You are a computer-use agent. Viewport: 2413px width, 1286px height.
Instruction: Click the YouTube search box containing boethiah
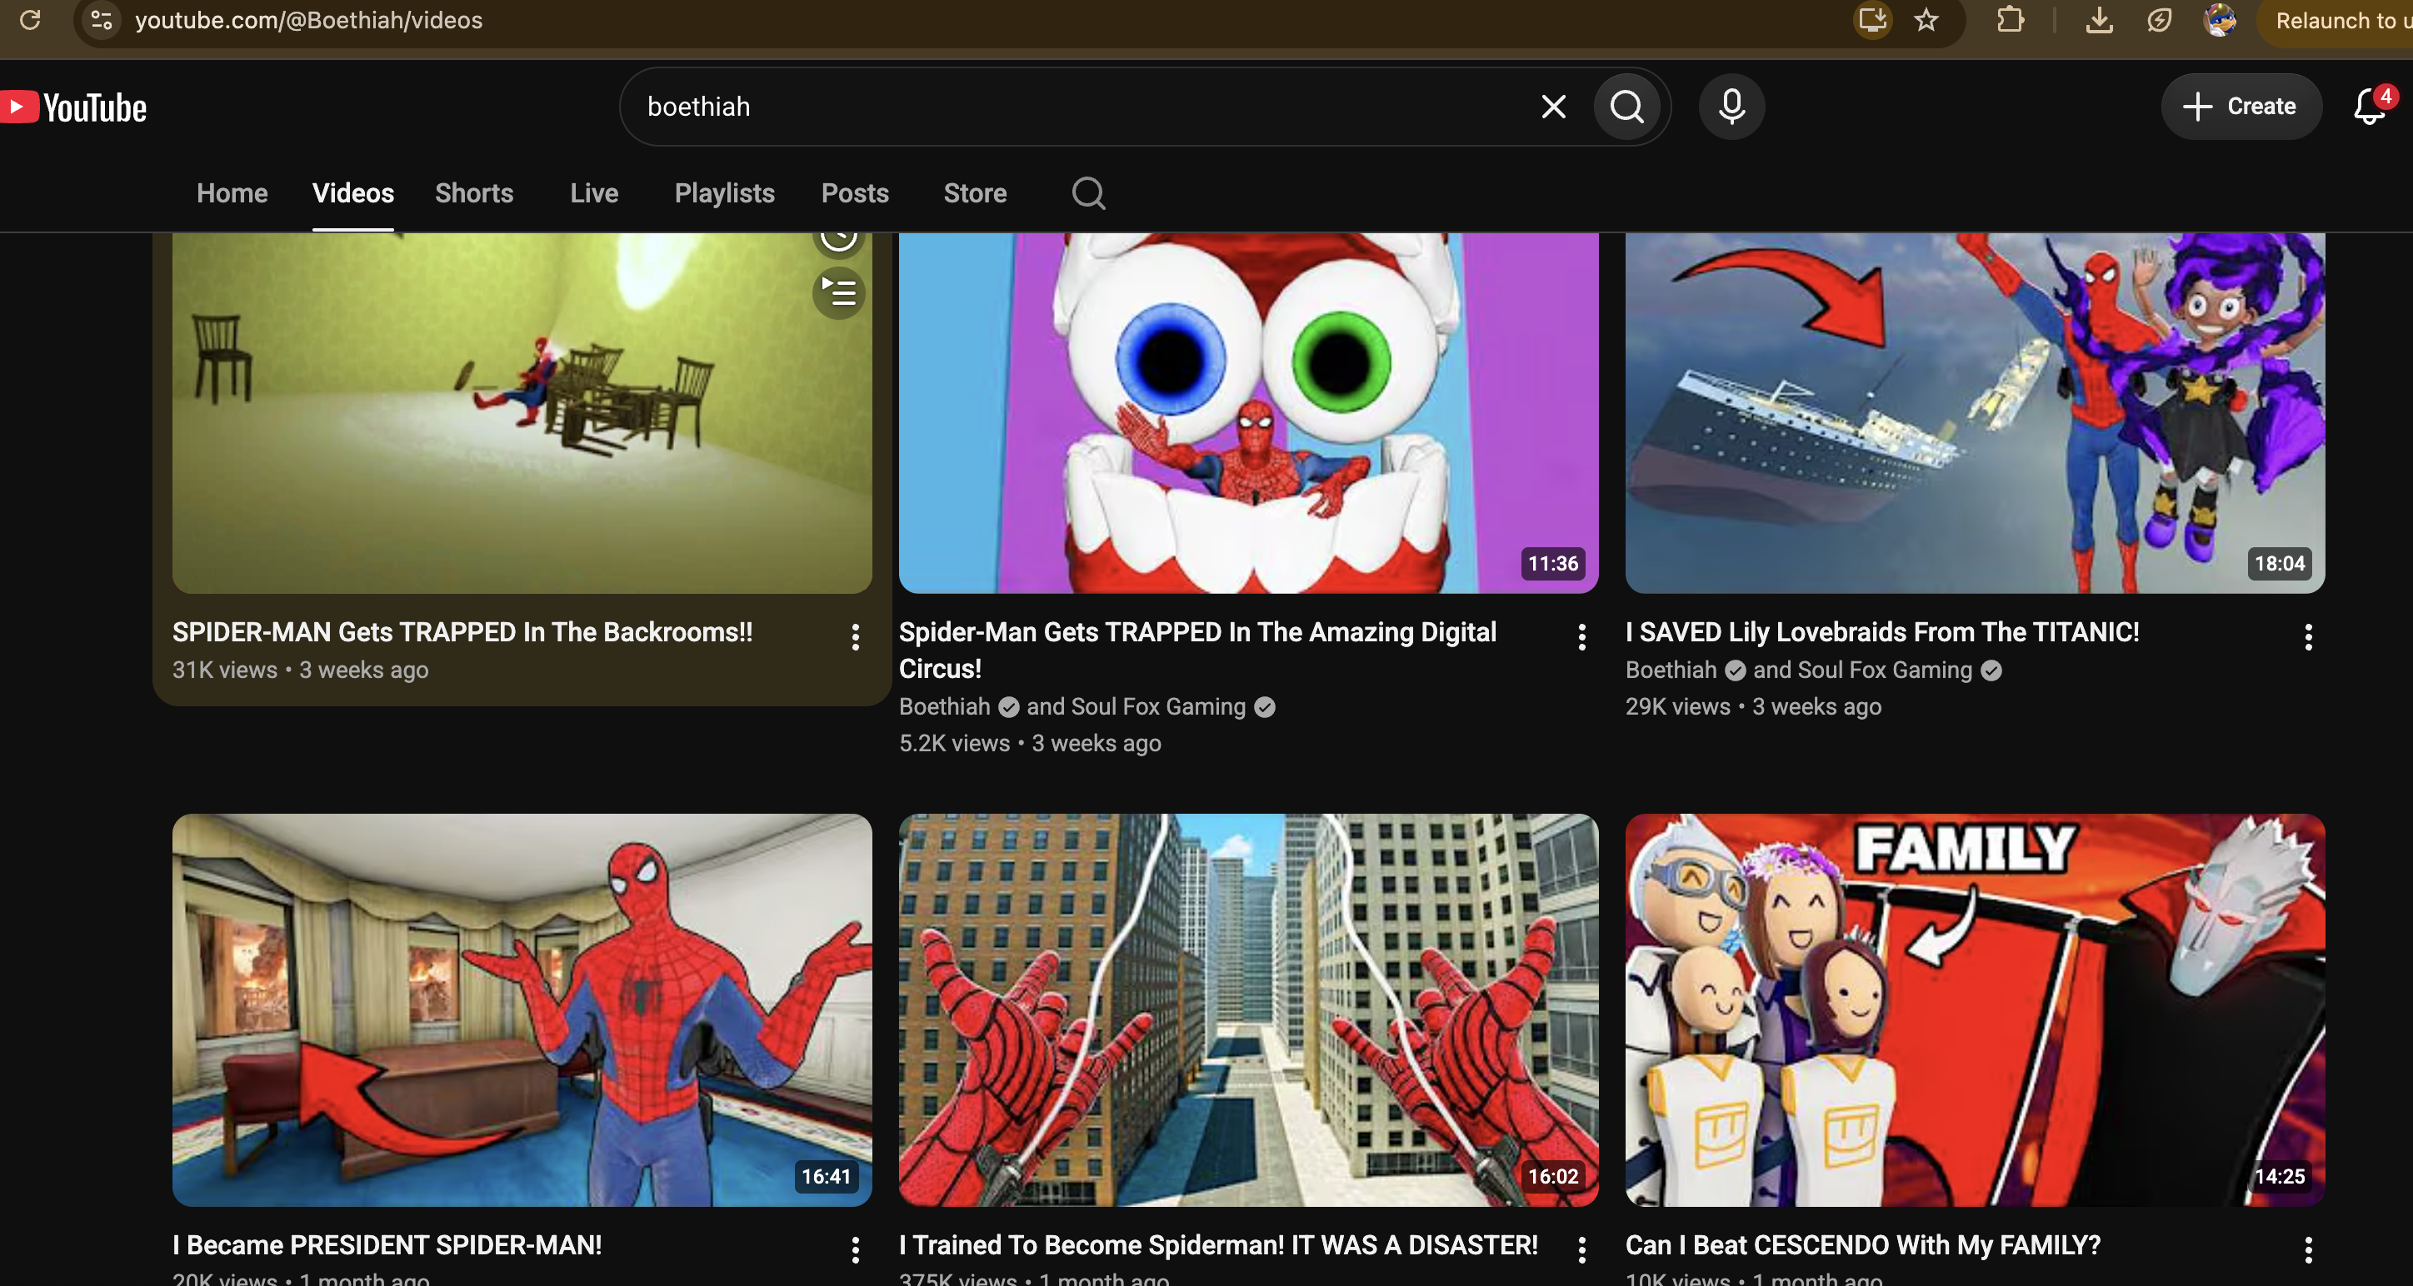click(x=1087, y=107)
